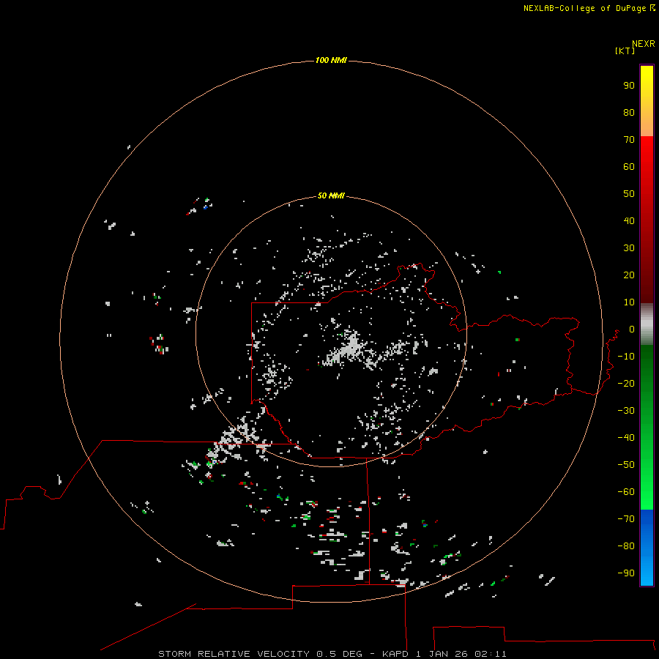Click the 1 JAN 26 date text
The image size is (659, 659).
point(442,654)
